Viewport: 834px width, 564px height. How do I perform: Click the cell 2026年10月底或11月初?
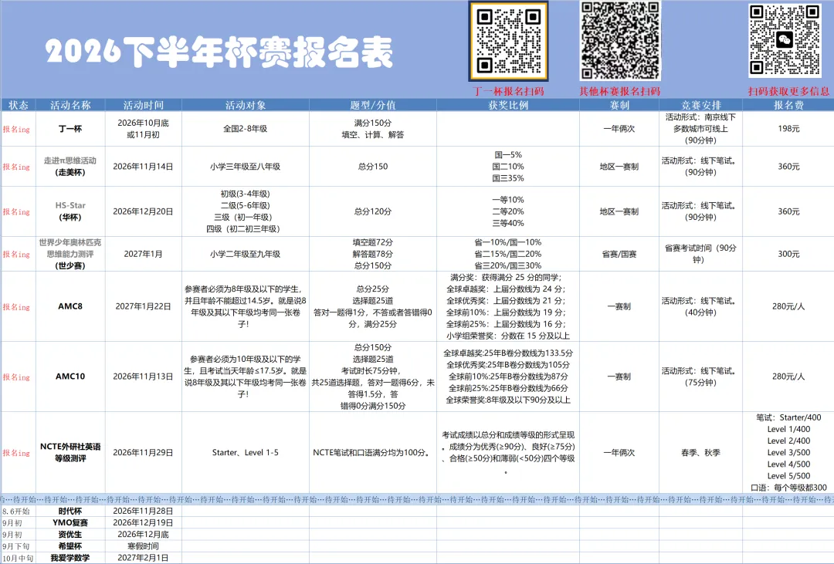(143, 129)
